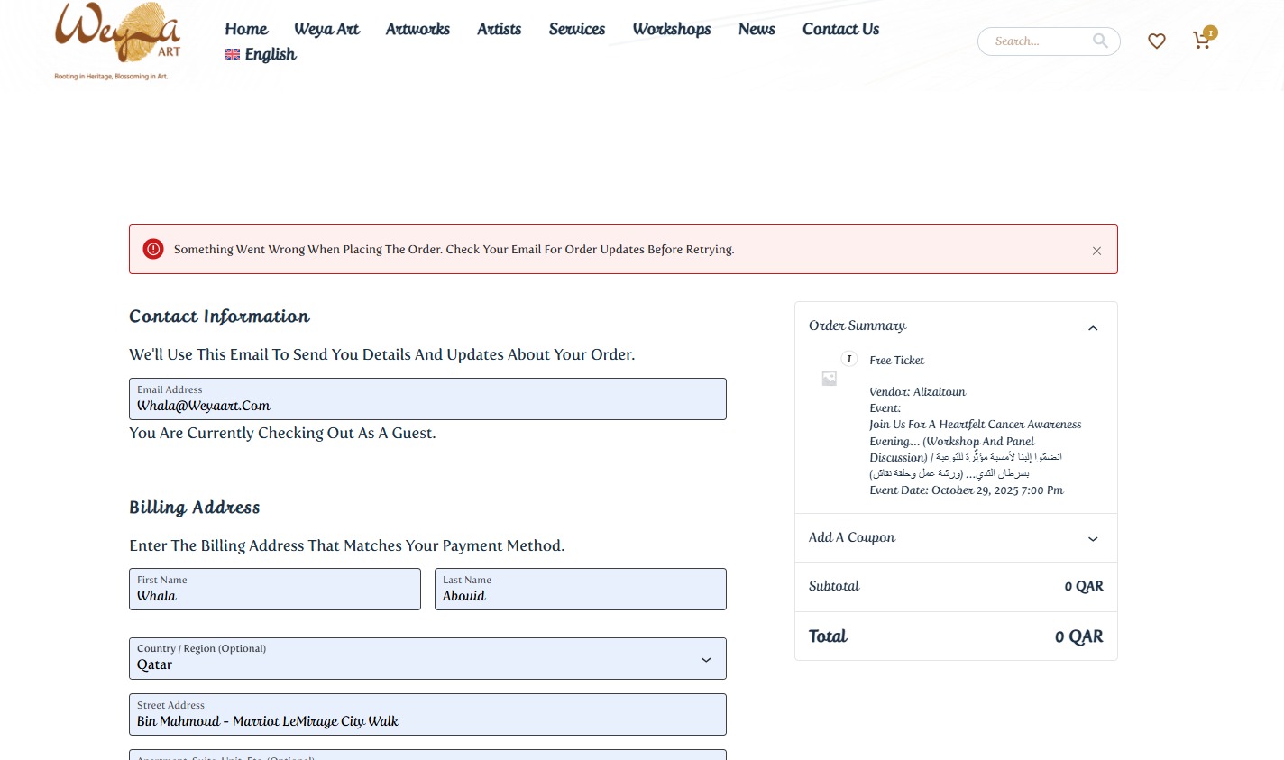Focus the Search text box
The width and height of the screenshot is (1284, 760).
(1037, 41)
